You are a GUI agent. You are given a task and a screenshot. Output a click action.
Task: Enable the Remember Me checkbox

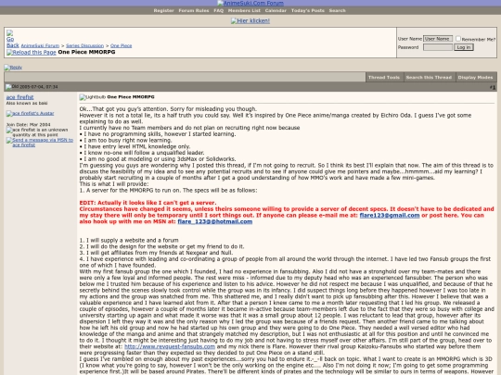pos(458,39)
